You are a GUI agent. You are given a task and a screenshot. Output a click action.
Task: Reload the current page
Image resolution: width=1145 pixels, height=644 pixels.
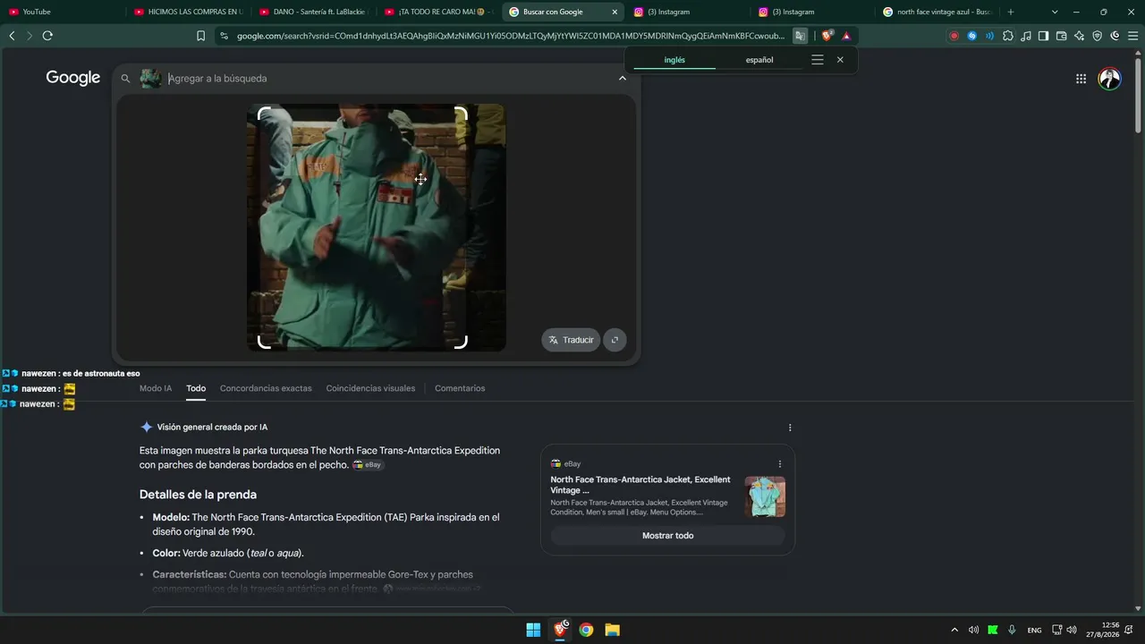(x=47, y=36)
